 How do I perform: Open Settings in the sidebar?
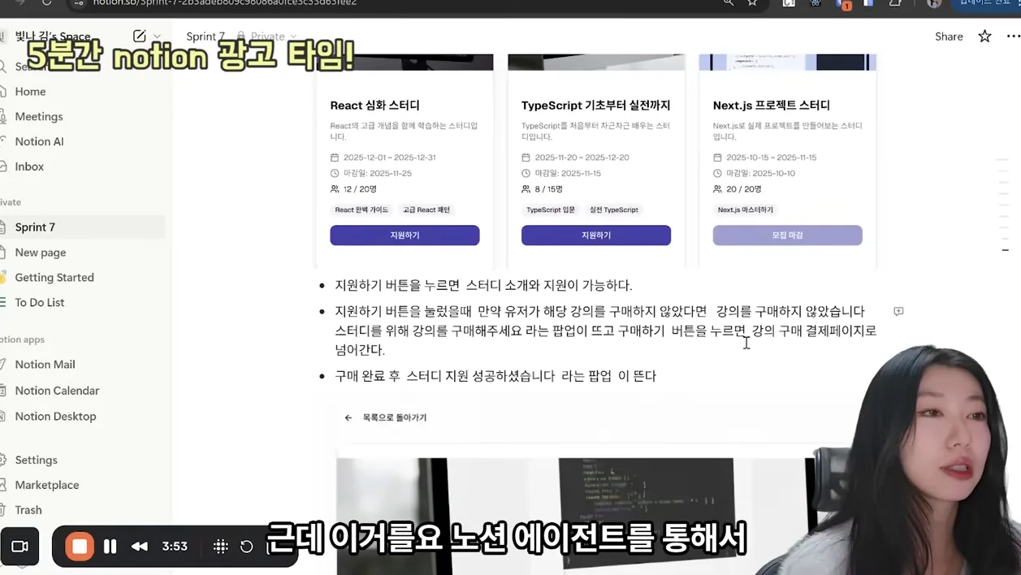pos(37,460)
